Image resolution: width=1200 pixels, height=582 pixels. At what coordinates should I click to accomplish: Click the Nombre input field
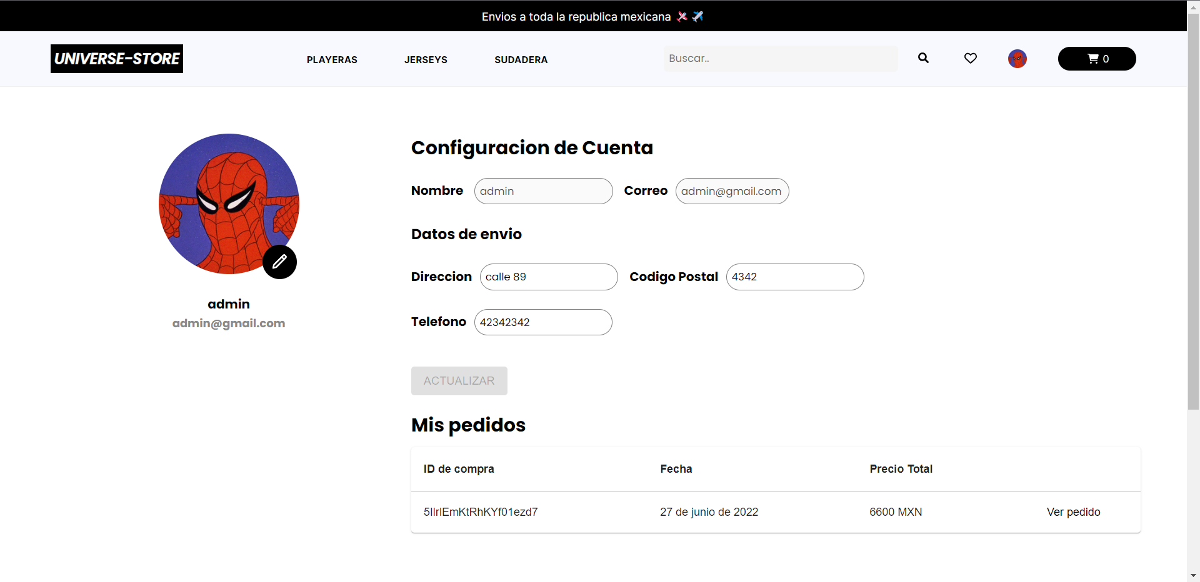[543, 191]
